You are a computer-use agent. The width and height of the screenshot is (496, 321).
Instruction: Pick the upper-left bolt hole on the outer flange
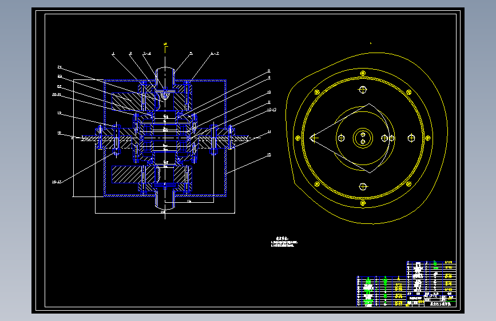(x=317, y=93)
